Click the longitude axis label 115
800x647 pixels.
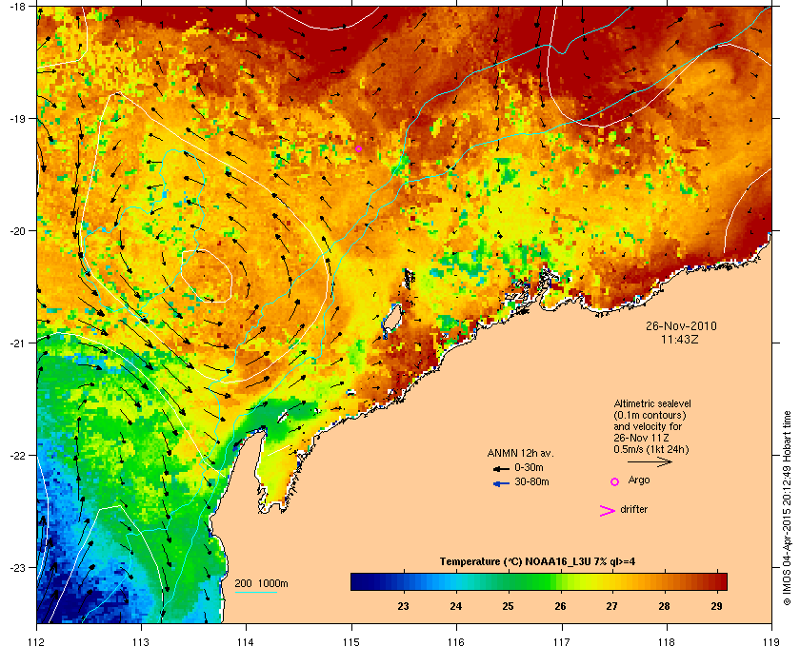pos(351,641)
